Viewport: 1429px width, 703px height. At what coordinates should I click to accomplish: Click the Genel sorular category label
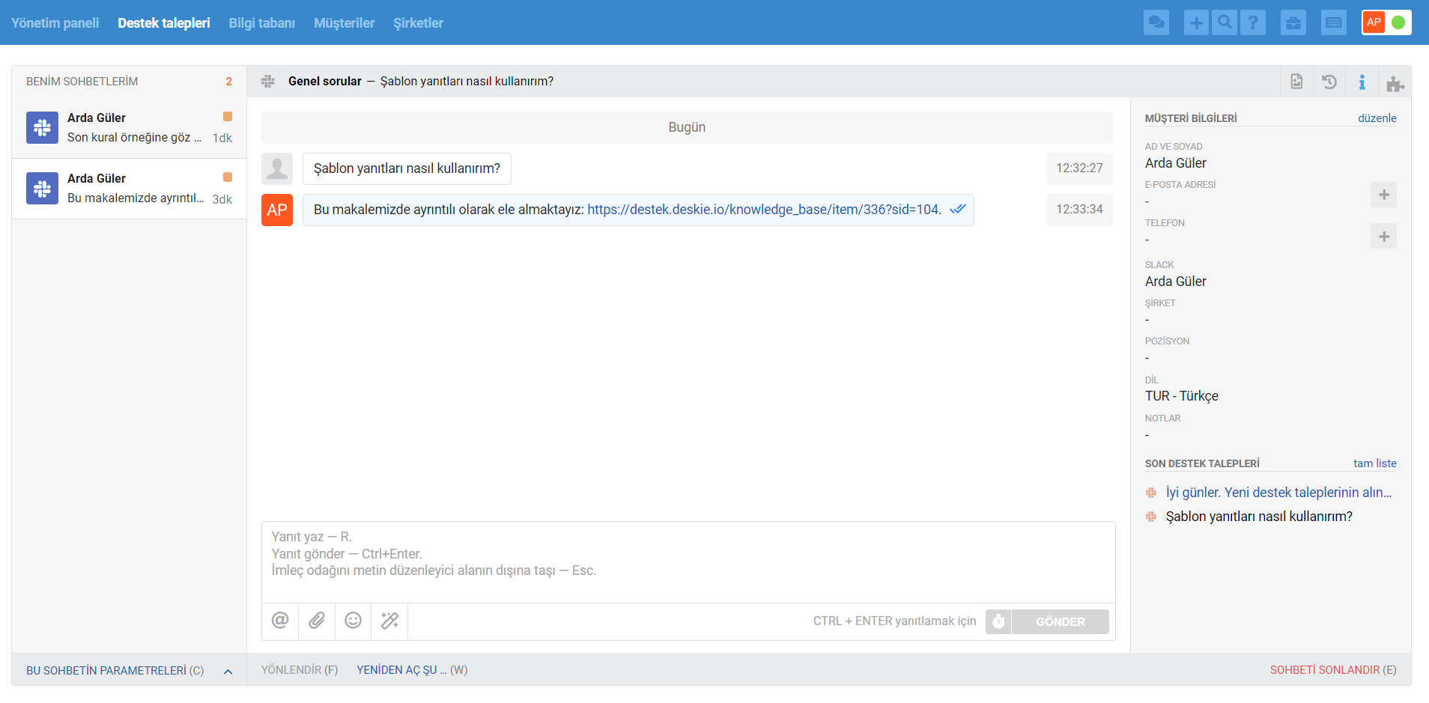pyautogui.click(x=325, y=81)
